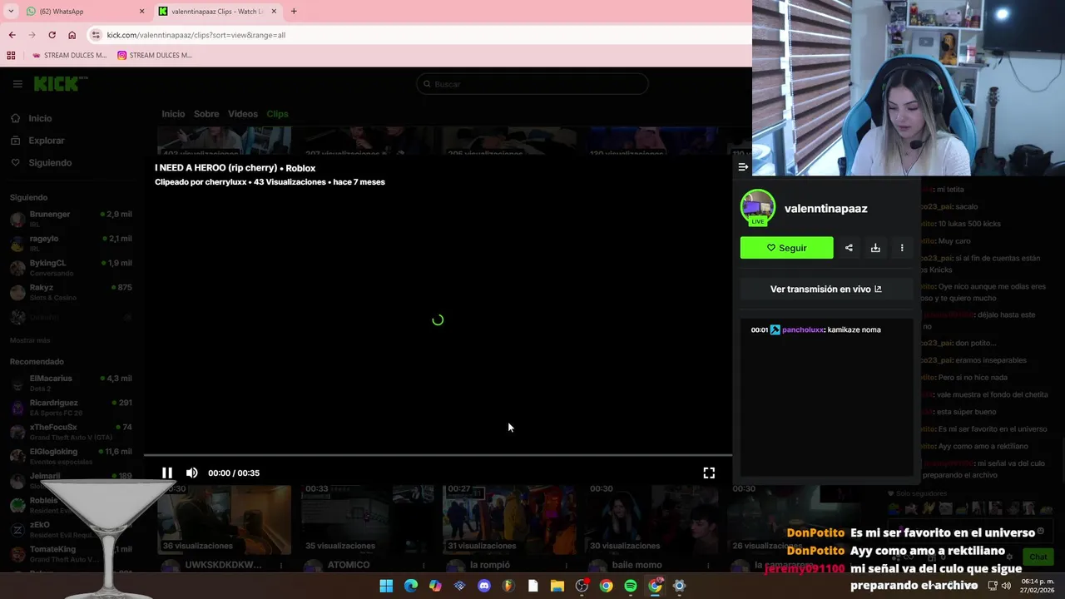Open Explorar in the left sidebar
Screen dimensions: 1065x599
coord(46,141)
